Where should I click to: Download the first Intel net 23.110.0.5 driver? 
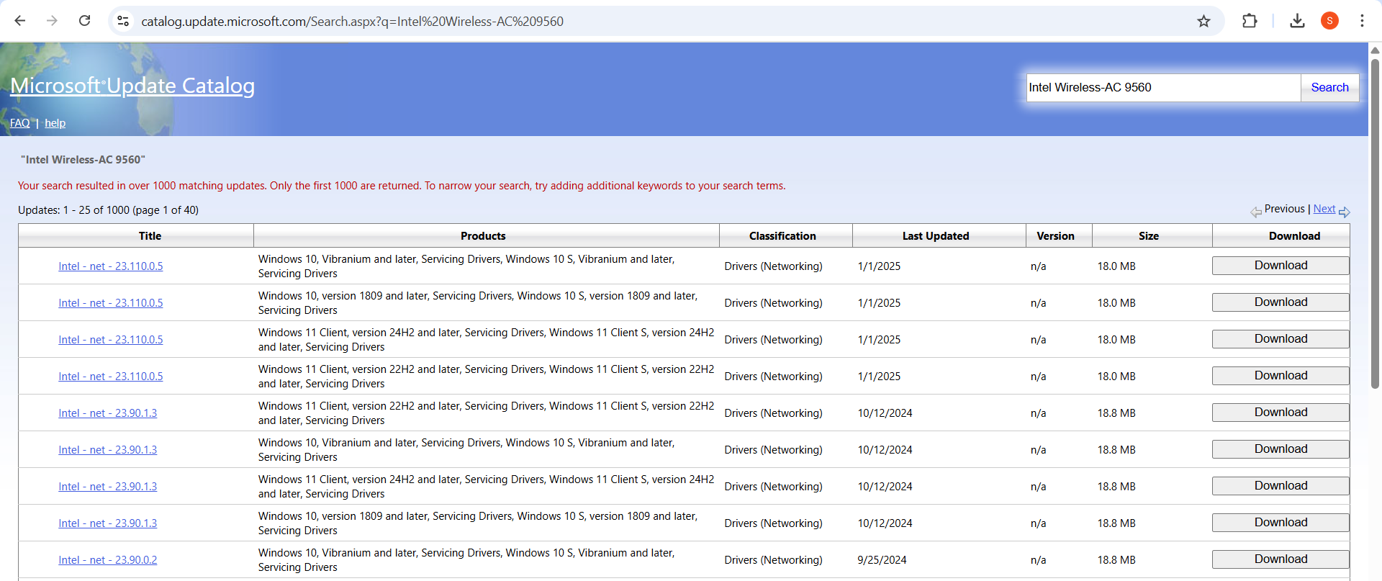click(x=1281, y=266)
